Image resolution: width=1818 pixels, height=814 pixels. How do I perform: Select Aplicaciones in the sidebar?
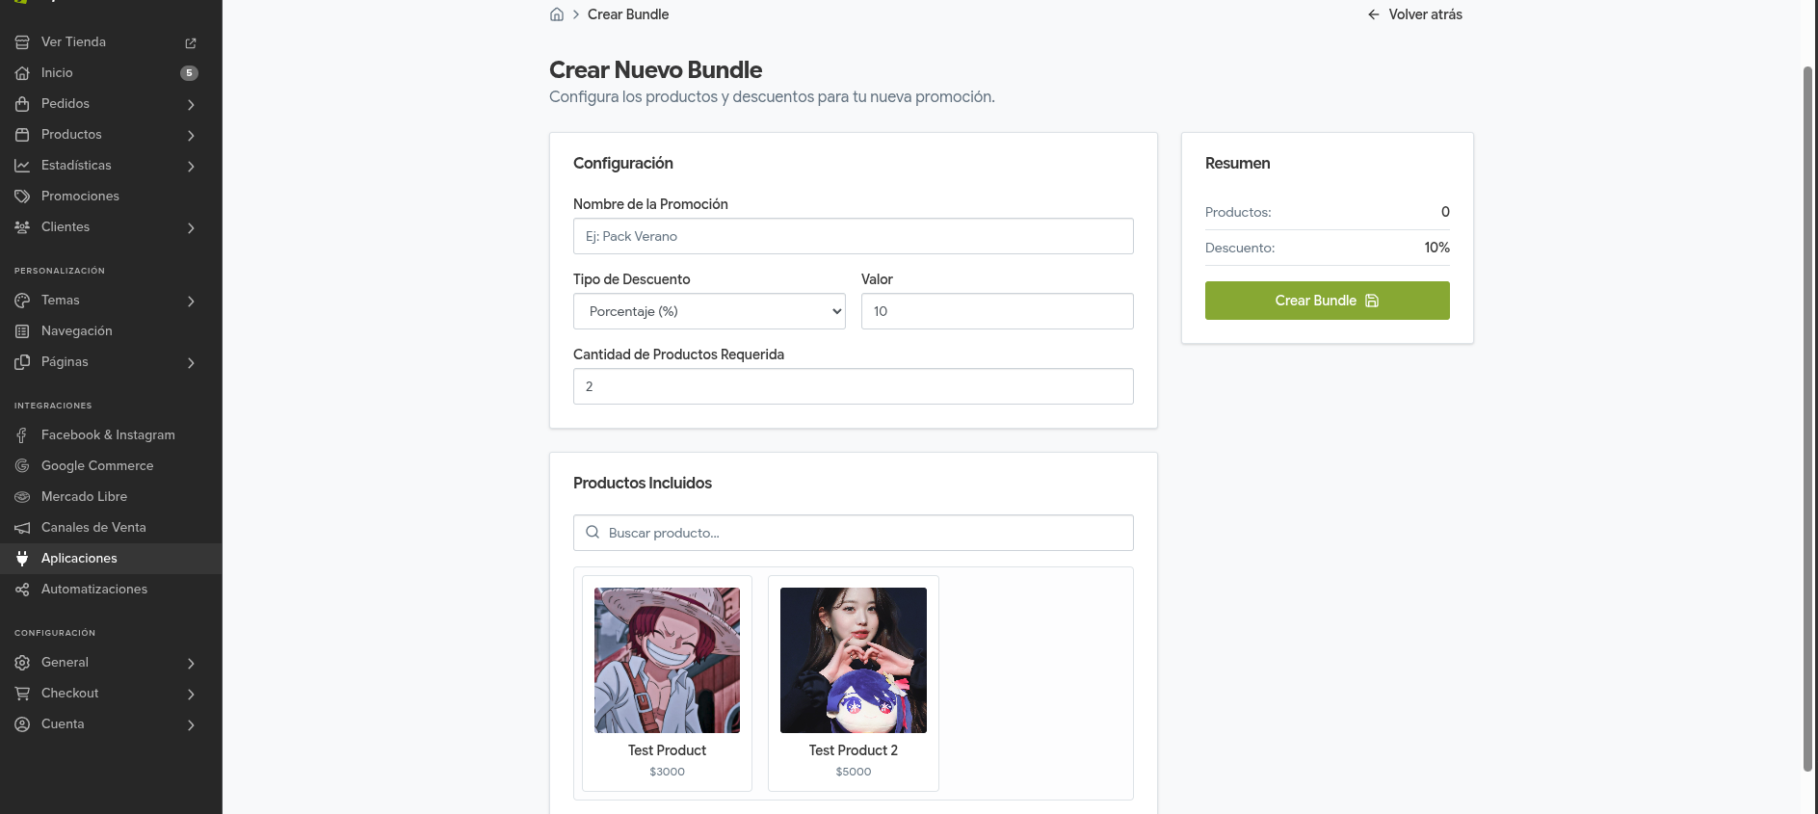tap(79, 558)
